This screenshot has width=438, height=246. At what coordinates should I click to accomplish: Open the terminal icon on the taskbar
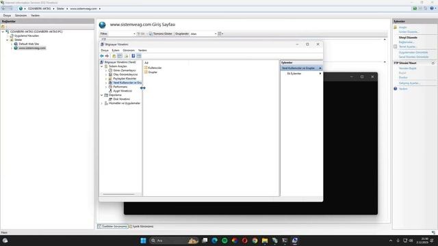[x=285, y=241]
